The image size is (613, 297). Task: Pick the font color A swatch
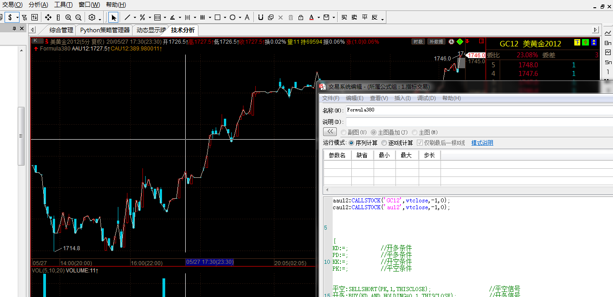tap(312, 17)
